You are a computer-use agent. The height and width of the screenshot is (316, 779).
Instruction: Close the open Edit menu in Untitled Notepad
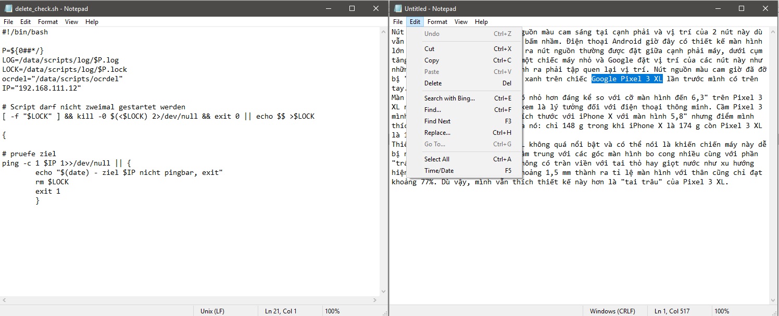[x=415, y=22]
